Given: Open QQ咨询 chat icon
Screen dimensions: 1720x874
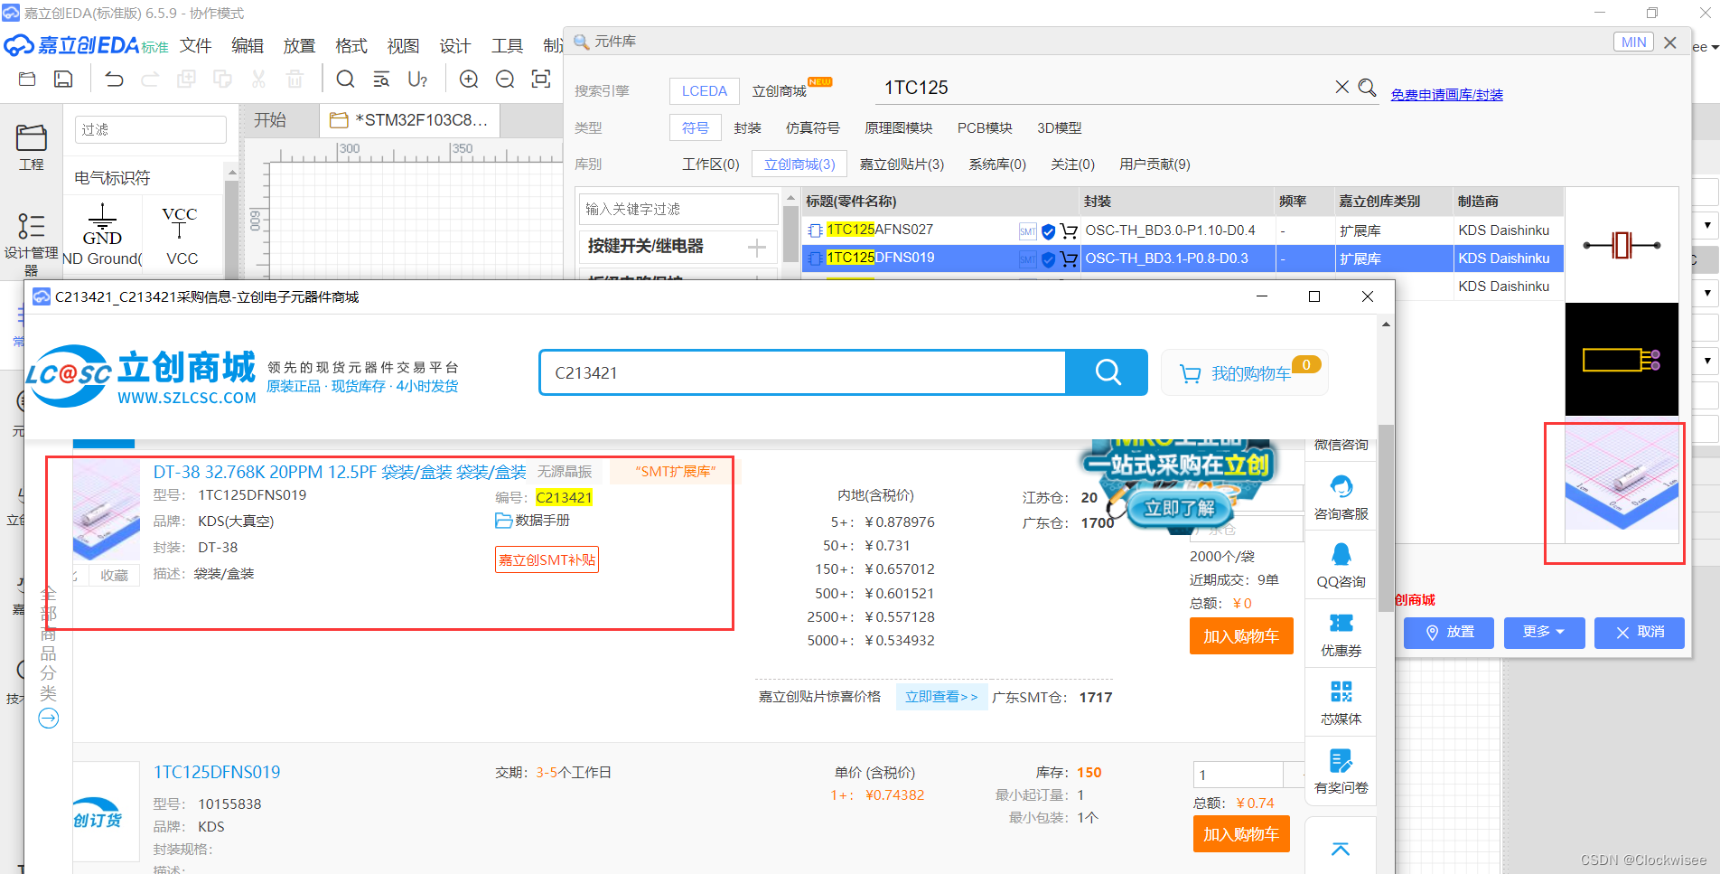Looking at the screenshot, I should [1341, 566].
